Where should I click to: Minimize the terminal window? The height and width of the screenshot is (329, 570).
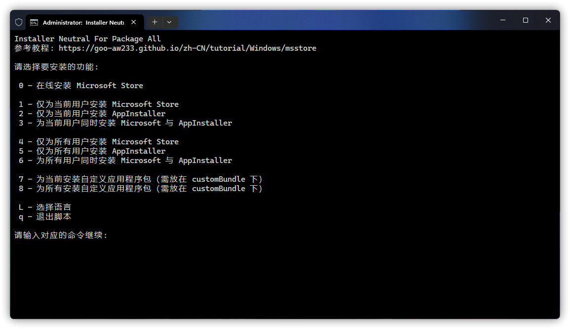pyautogui.click(x=503, y=20)
